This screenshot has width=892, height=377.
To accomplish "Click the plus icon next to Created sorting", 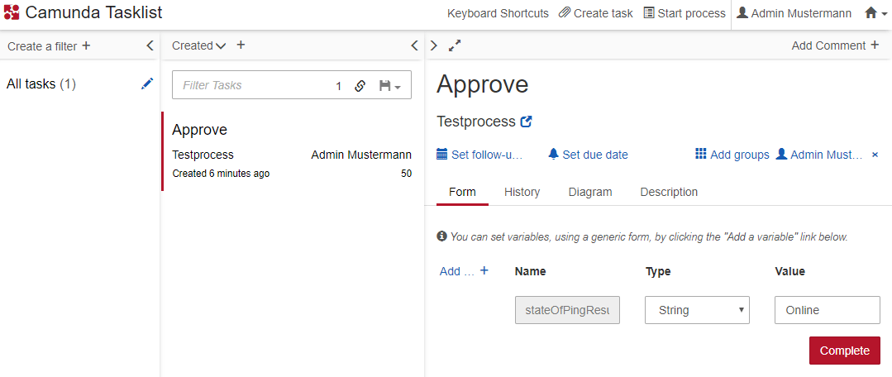I will (x=241, y=45).
